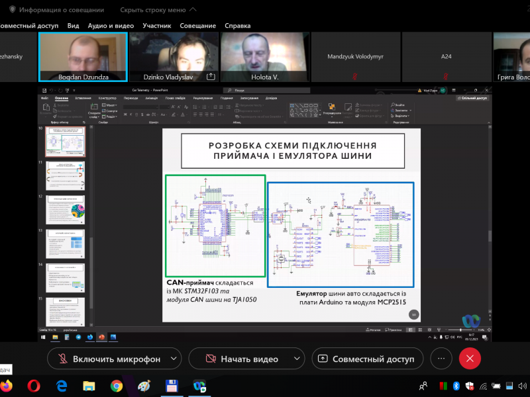530x397 pixels.
Task: Turn on camera with Начать видео
Action: click(241, 359)
